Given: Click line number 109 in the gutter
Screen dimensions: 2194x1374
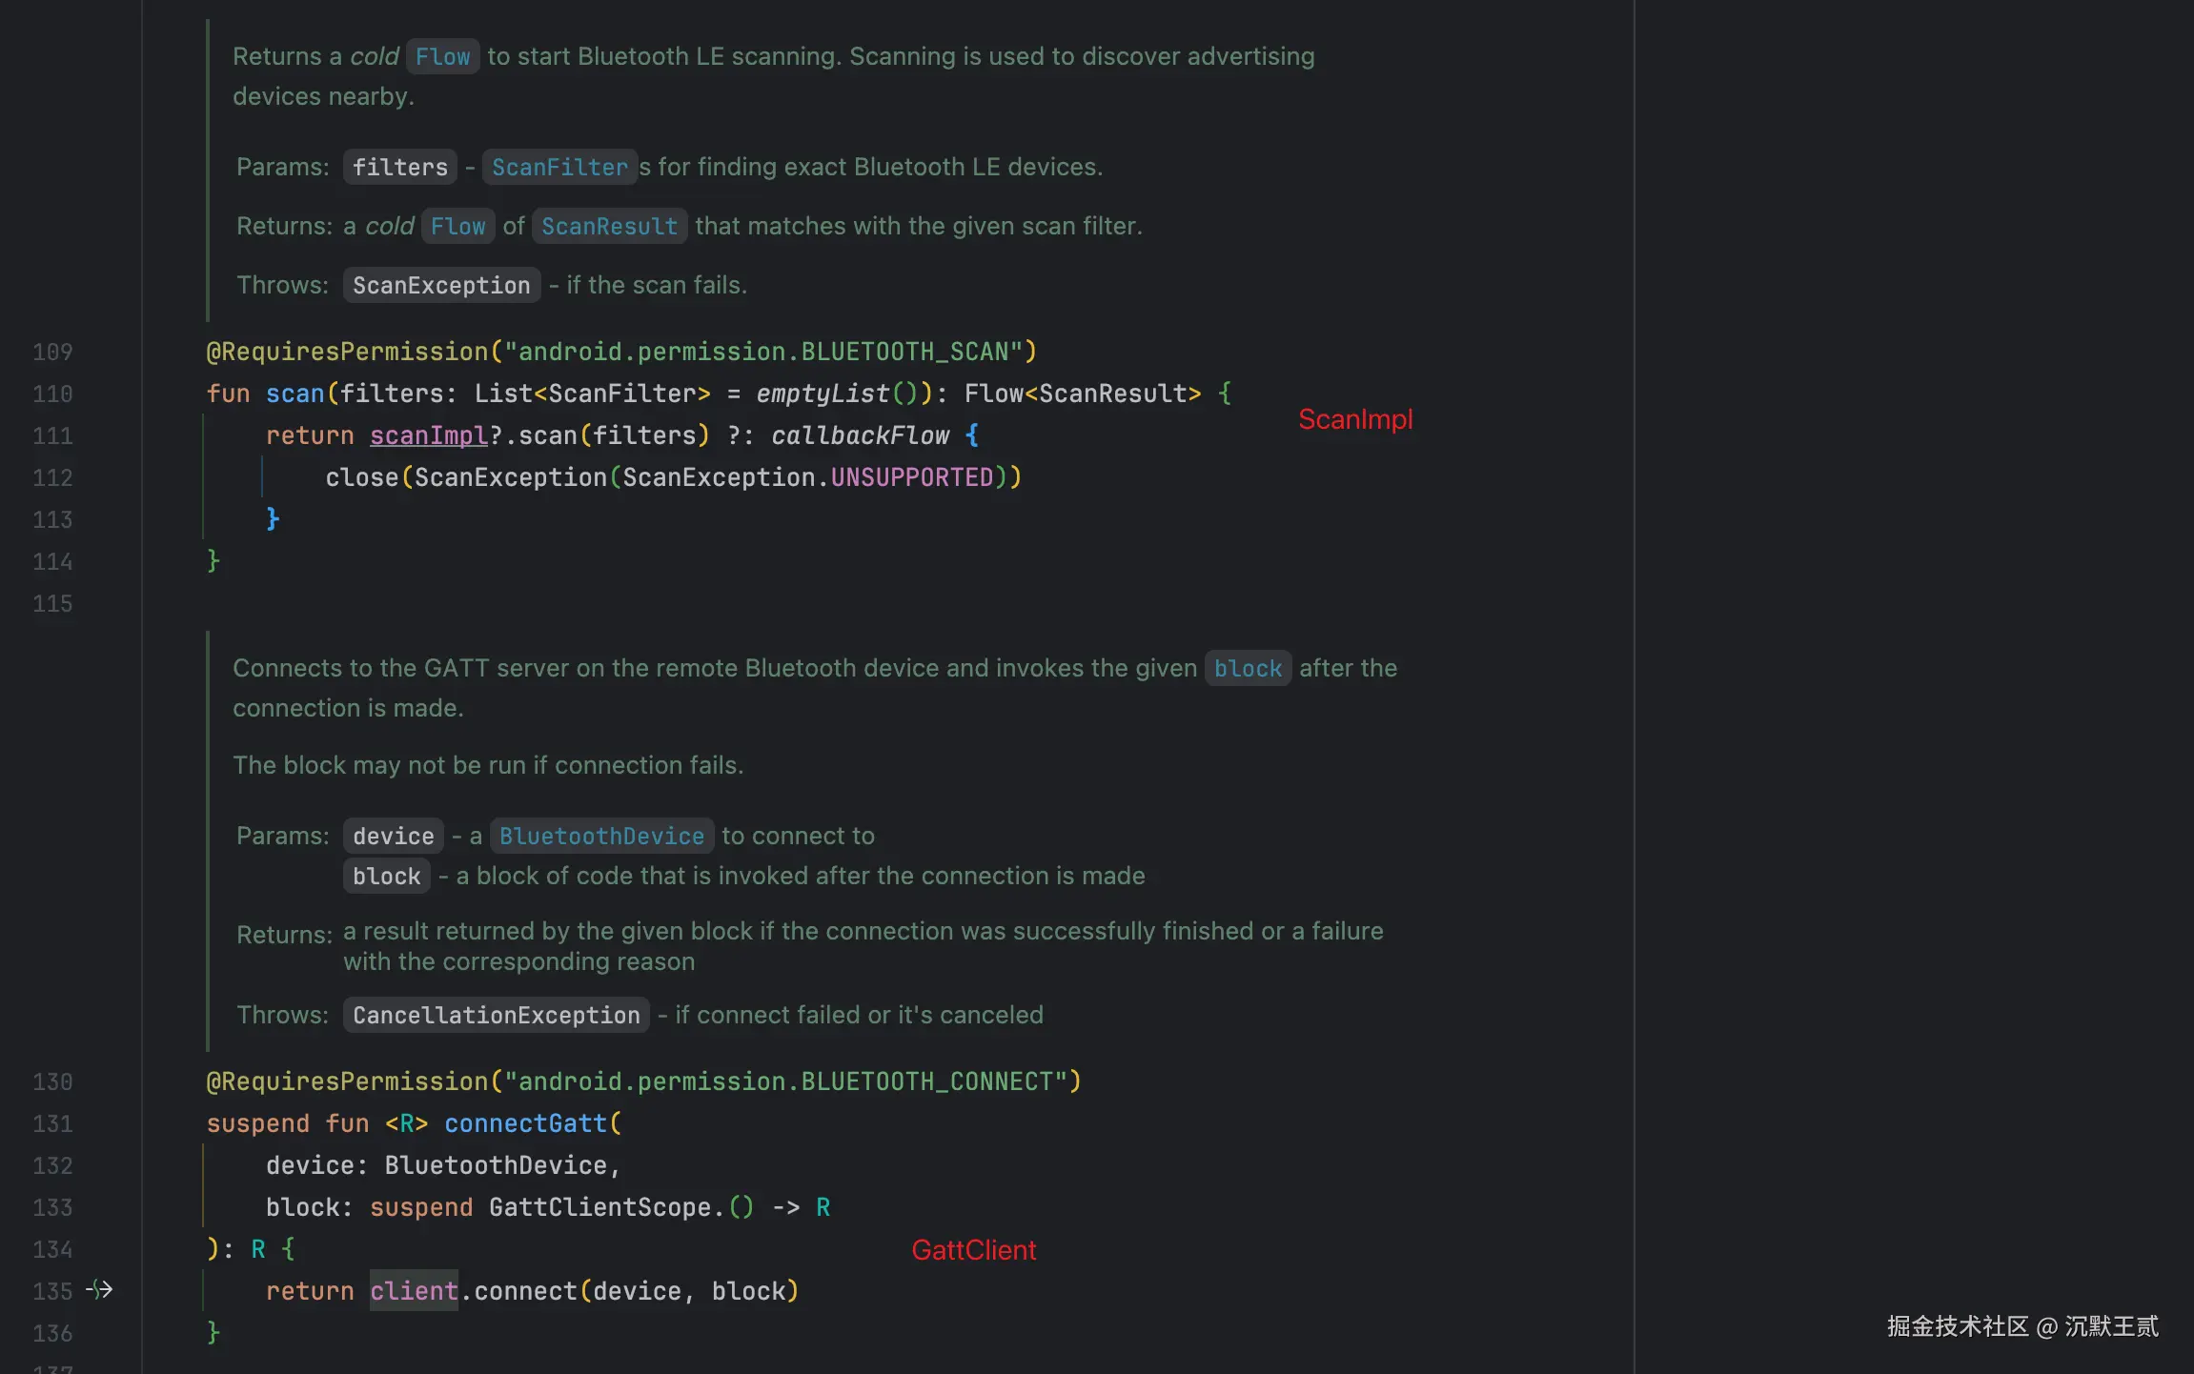Looking at the screenshot, I should tap(52, 353).
